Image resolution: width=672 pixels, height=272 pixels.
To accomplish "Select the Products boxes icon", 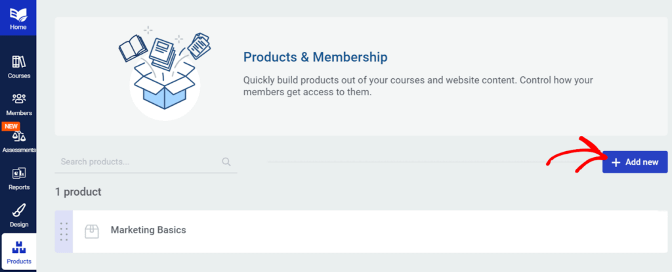I will [x=18, y=248].
